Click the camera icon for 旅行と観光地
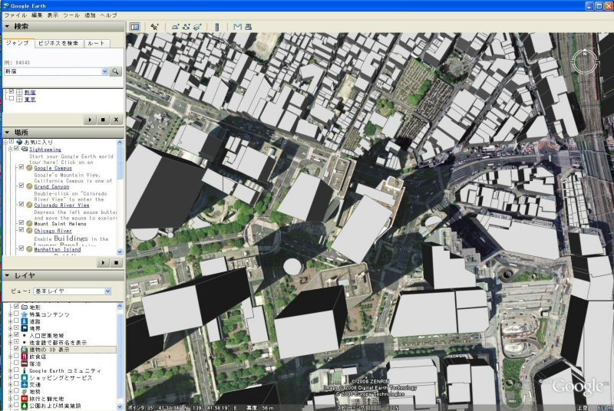 point(25,399)
